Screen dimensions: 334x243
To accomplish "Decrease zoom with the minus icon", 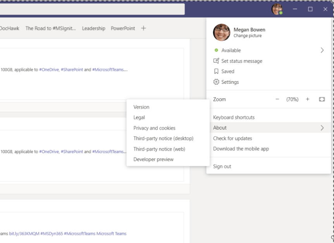I will [x=277, y=99].
